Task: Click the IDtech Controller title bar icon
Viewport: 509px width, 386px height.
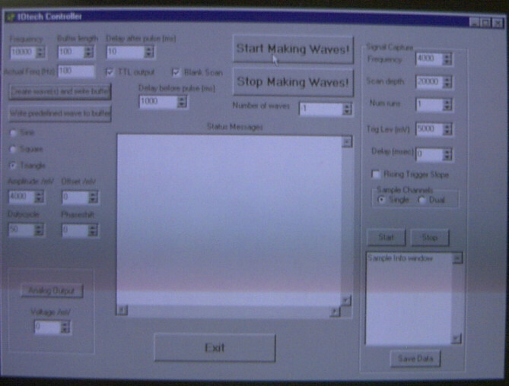Action: (11, 16)
